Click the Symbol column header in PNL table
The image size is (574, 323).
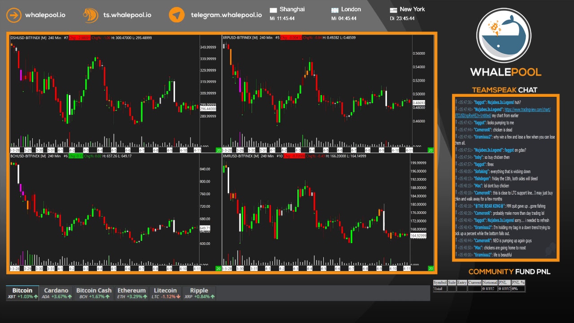click(x=440, y=283)
